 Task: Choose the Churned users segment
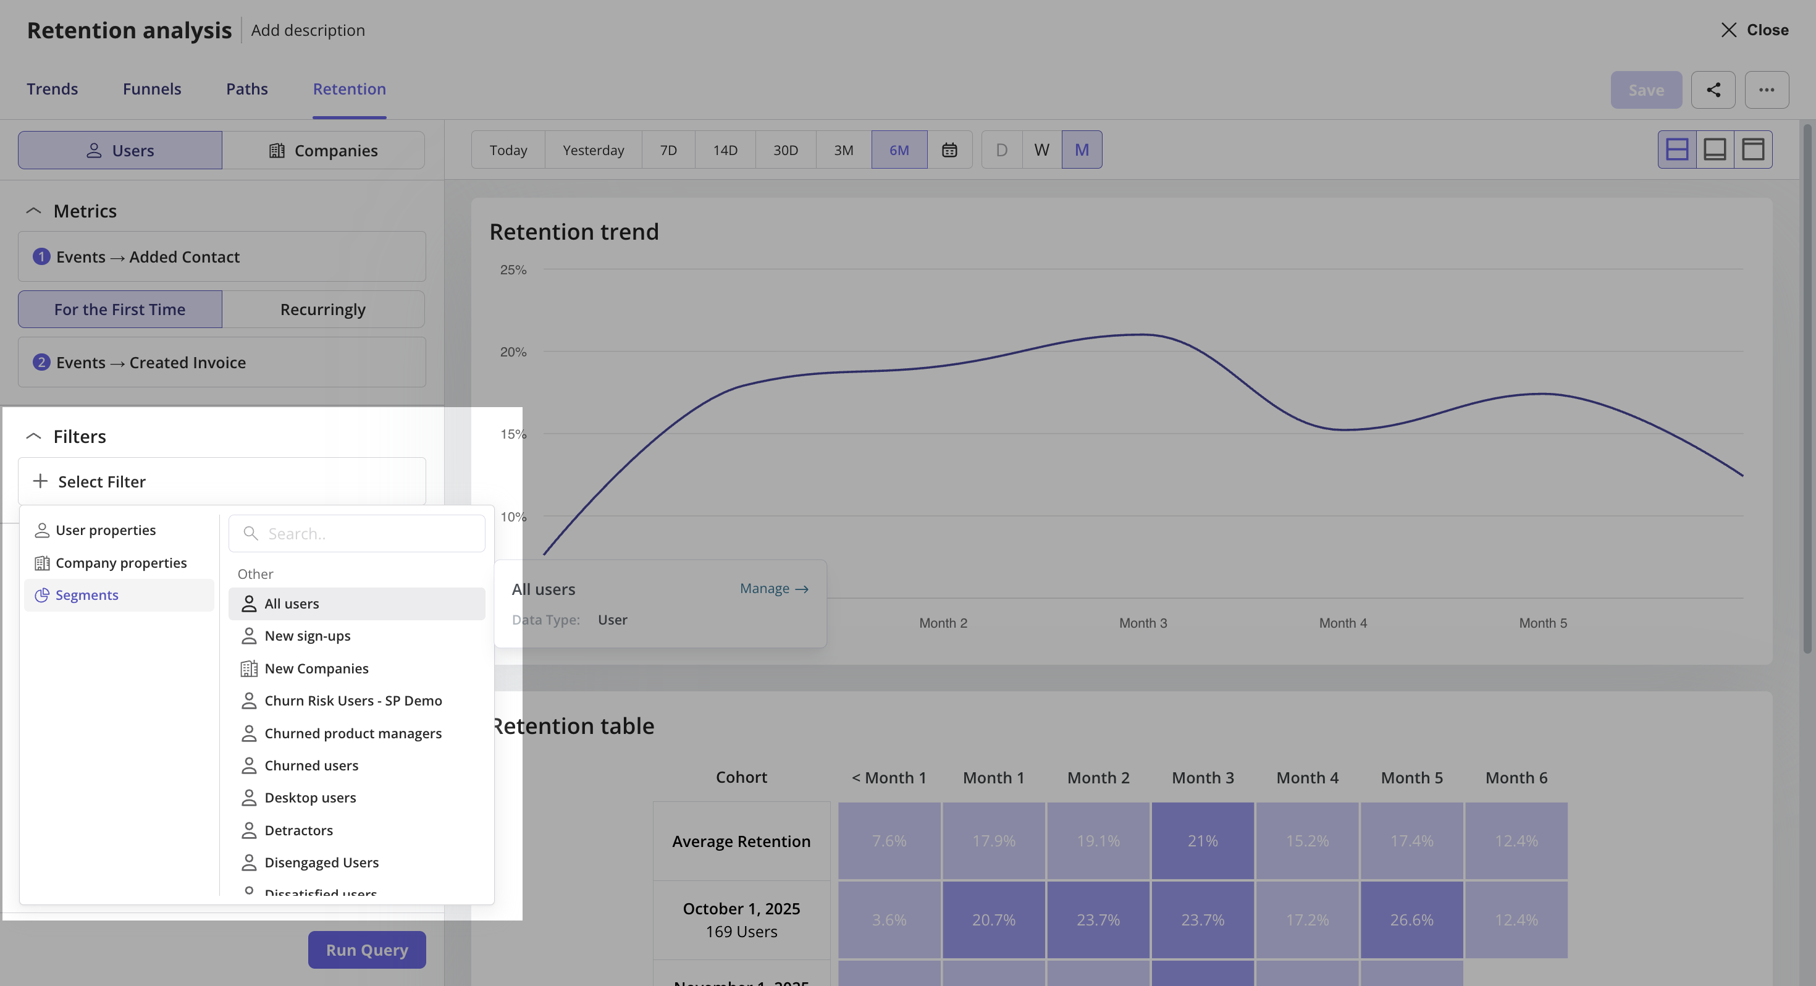[x=357, y=765]
